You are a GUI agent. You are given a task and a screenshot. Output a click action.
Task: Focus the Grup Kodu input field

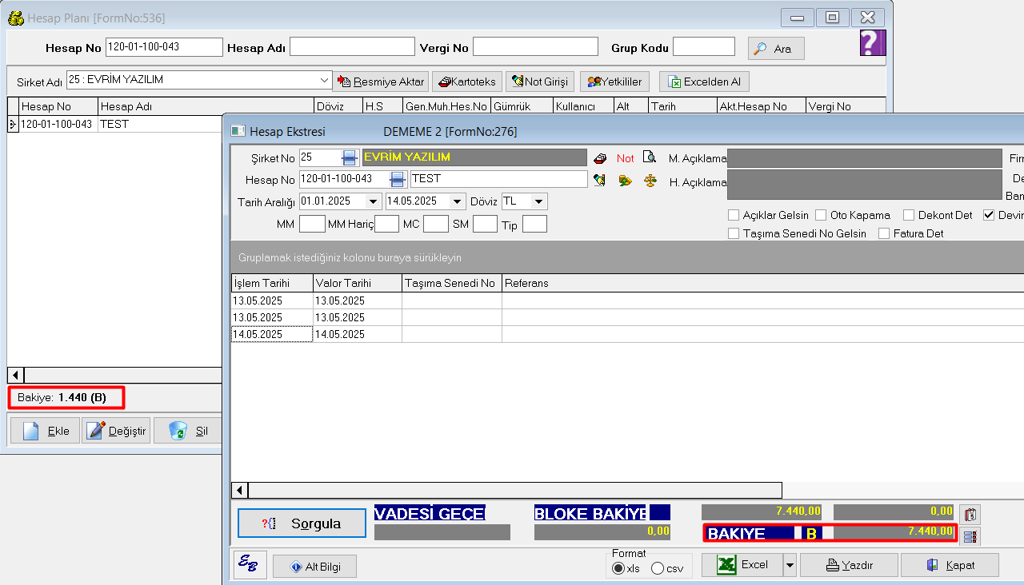(x=704, y=47)
